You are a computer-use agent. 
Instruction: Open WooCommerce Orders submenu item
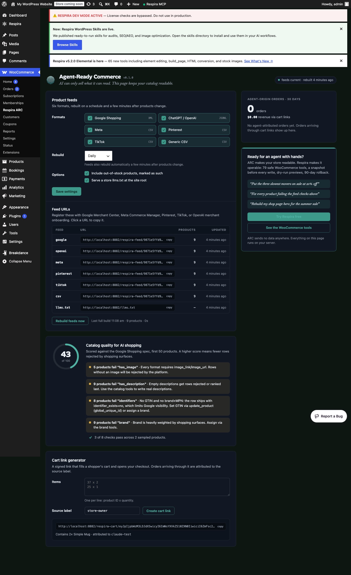pyautogui.click(x=8, y=89)
